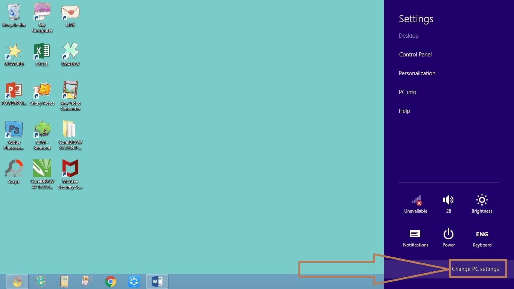514x289 pixels.
Task: Click the pencil box taskbar icon
Action: pos(17,281)
